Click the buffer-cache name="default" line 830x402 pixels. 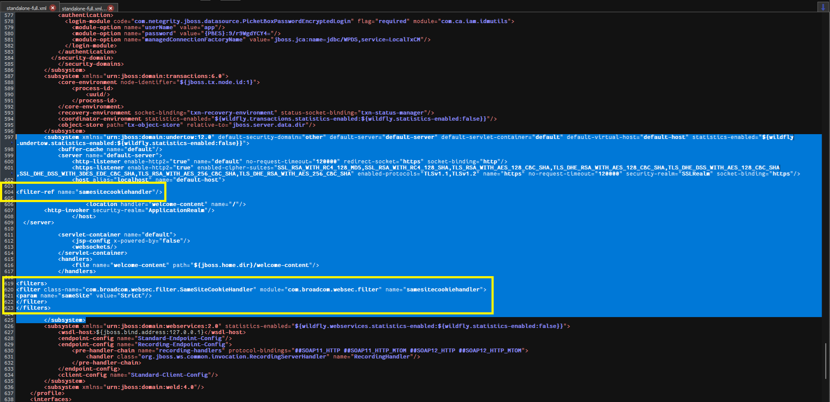[x=110, y=149]
